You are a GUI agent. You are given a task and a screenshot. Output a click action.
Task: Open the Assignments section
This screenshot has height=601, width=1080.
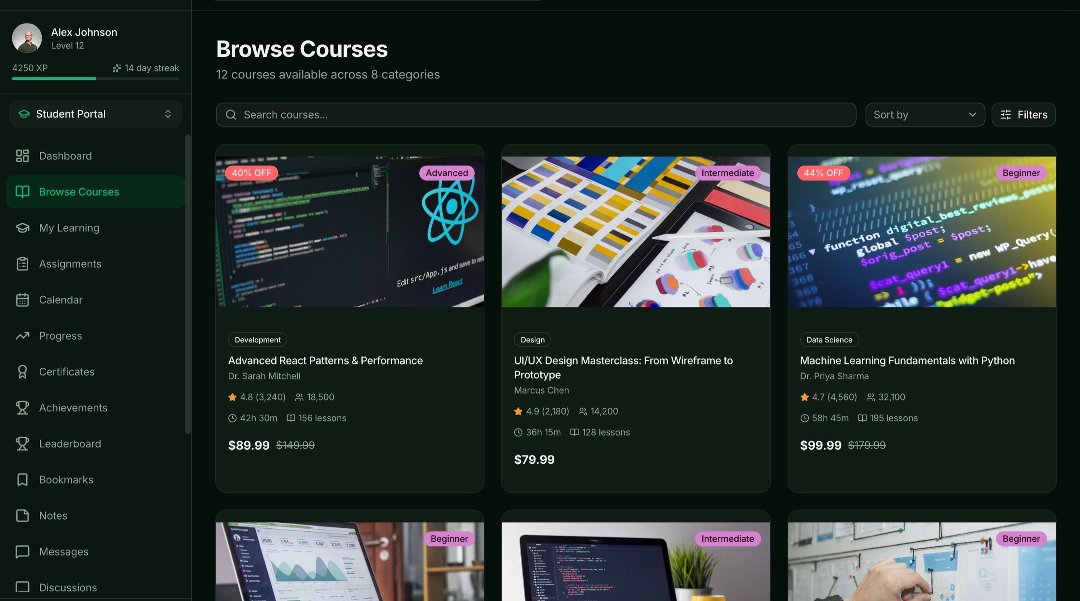[x=96, y=264]
